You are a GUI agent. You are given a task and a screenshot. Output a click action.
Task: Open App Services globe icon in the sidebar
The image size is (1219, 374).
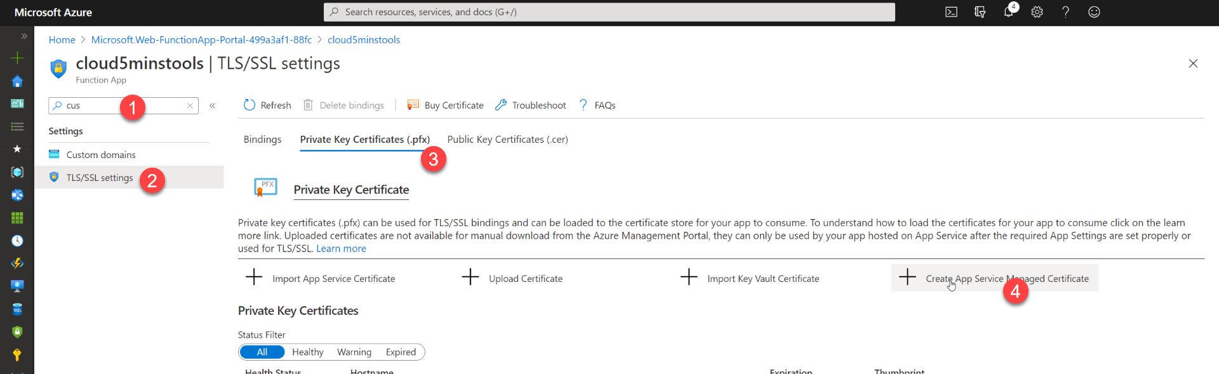tap(17, 195)
